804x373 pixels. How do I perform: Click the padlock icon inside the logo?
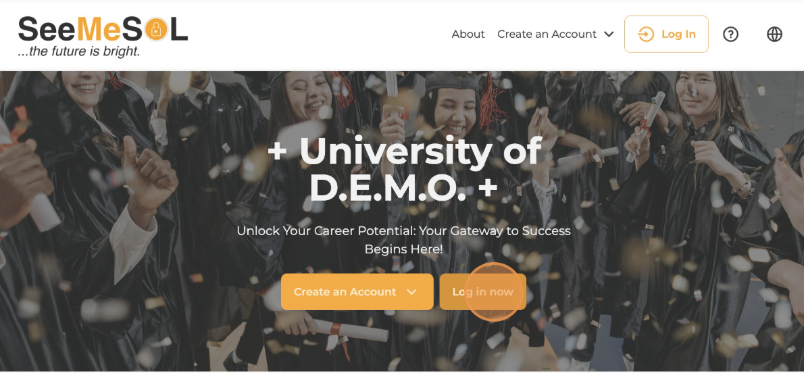157,31
